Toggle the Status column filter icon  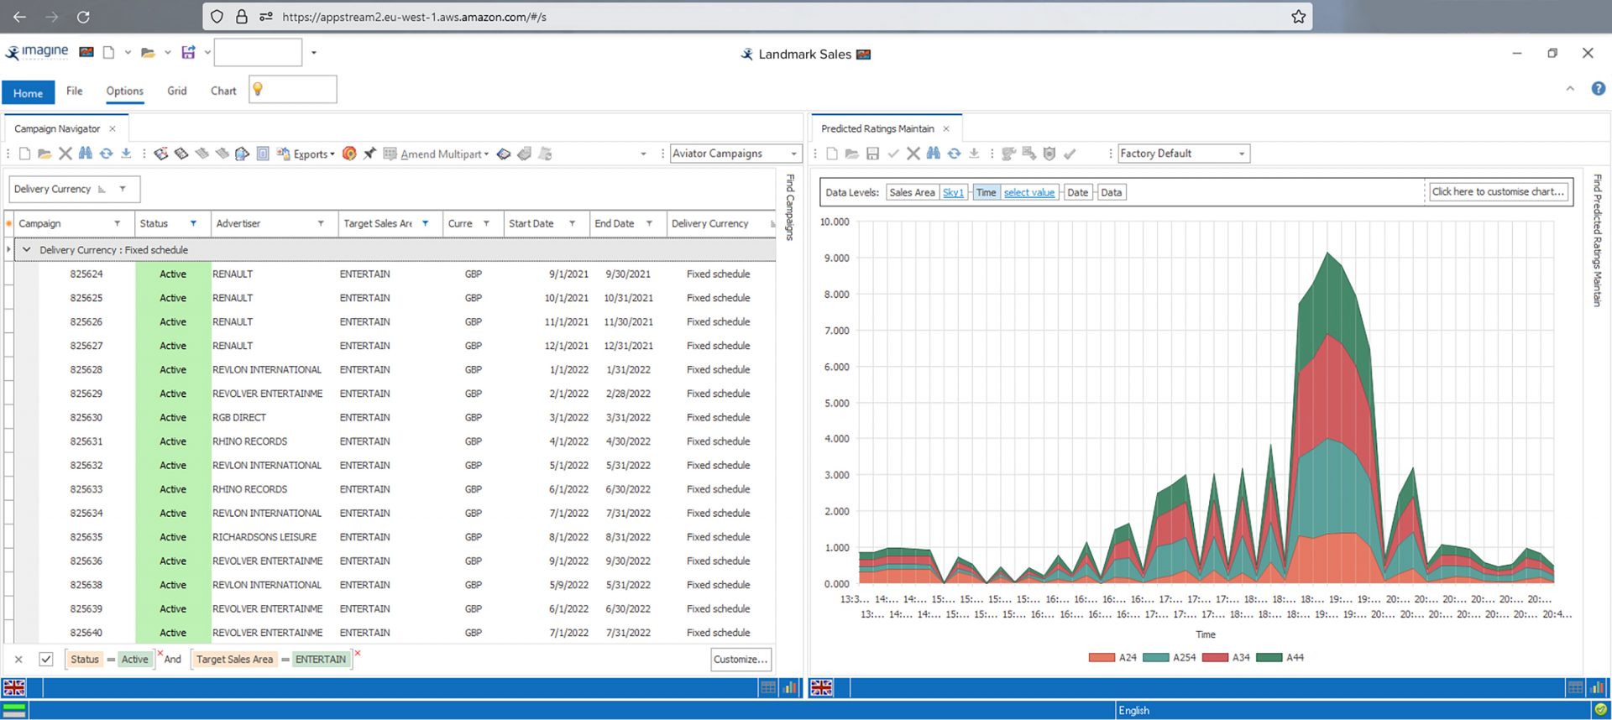pos(193,223)
